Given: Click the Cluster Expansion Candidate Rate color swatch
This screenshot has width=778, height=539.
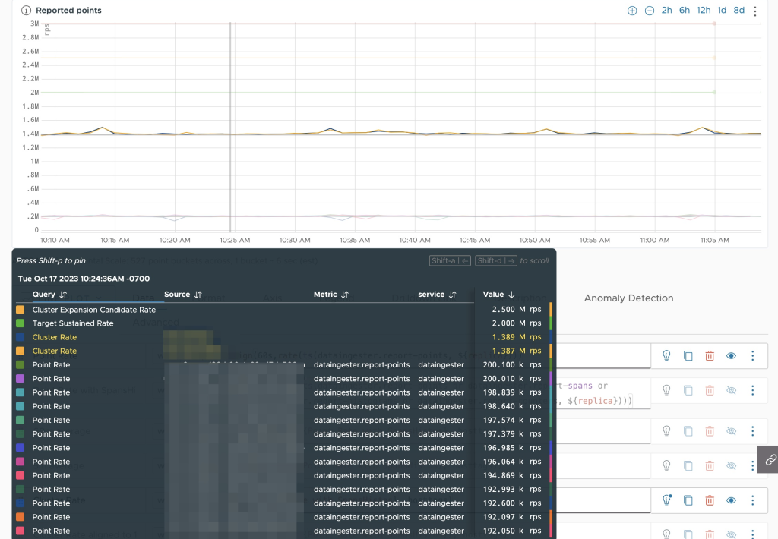Looking at the screenshot, I should tap(20, 310).
